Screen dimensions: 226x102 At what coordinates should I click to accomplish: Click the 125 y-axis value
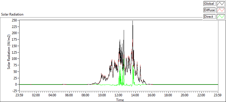click(15, 52)
